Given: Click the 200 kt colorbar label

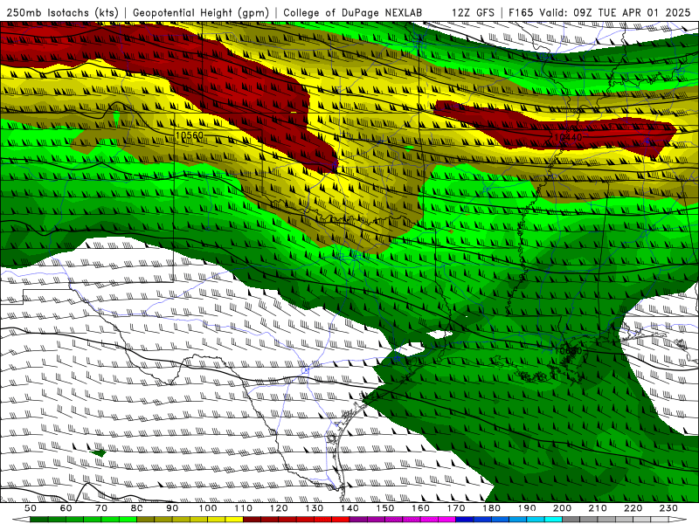Looking at the screenshot, I should click(x=562, y=508).
